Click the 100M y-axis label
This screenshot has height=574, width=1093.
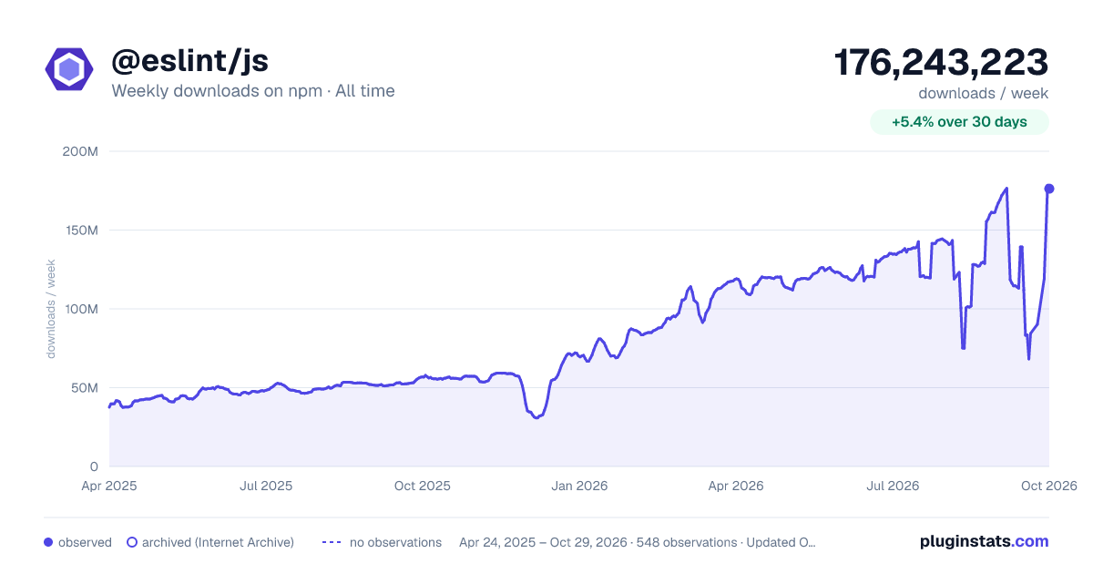tap(81, 309)
